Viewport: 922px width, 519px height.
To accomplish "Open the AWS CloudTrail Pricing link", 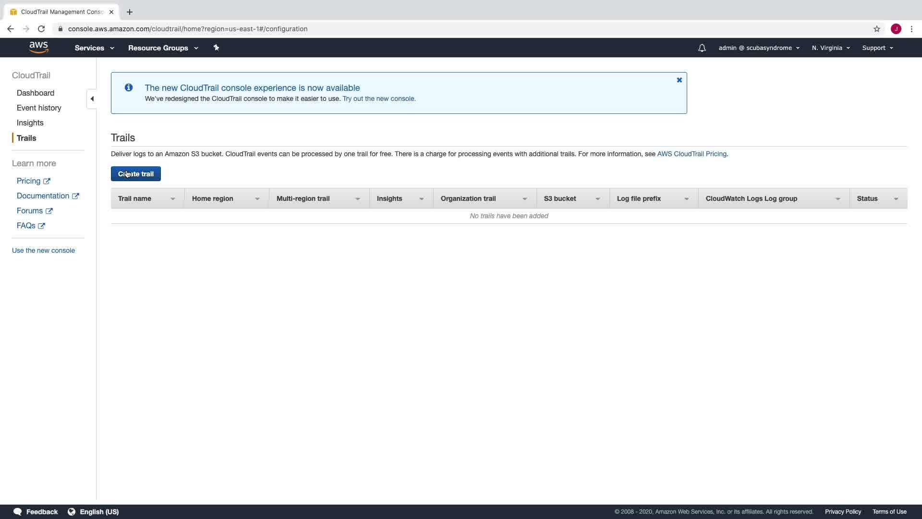I will 691,154.
